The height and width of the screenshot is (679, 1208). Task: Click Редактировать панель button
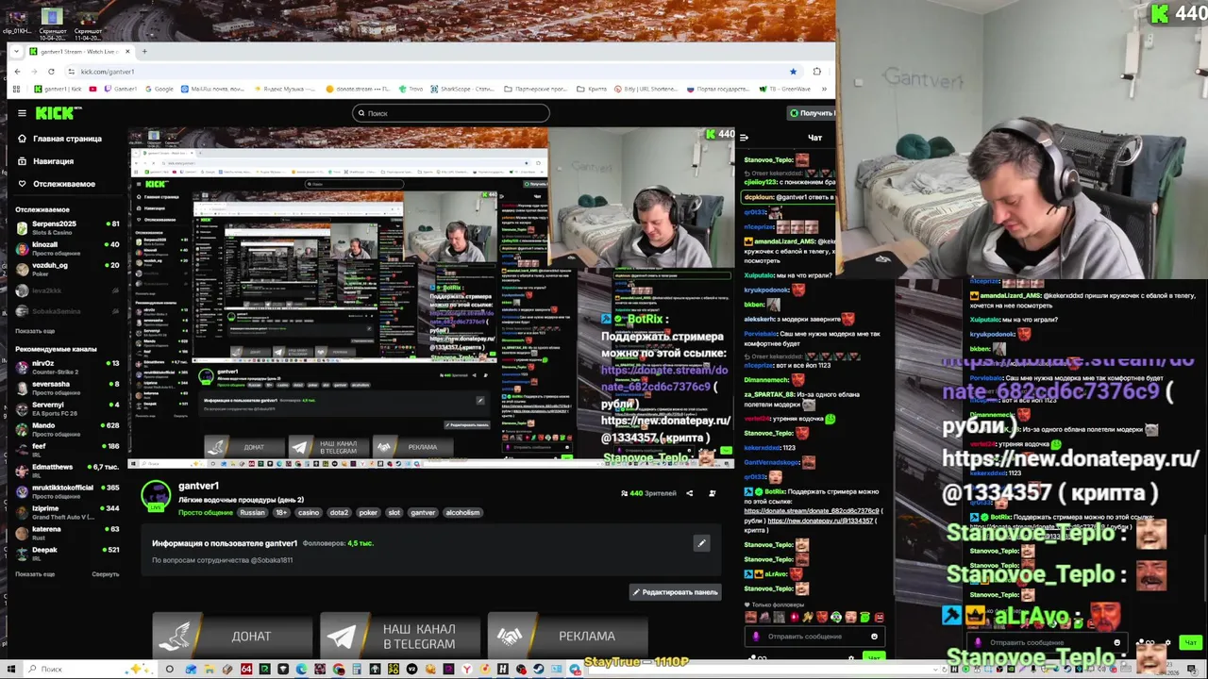[x=675, y=592]
